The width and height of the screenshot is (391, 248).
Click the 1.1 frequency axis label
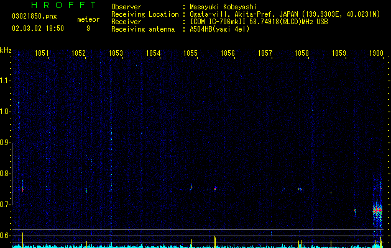click(x=6, y=81)
